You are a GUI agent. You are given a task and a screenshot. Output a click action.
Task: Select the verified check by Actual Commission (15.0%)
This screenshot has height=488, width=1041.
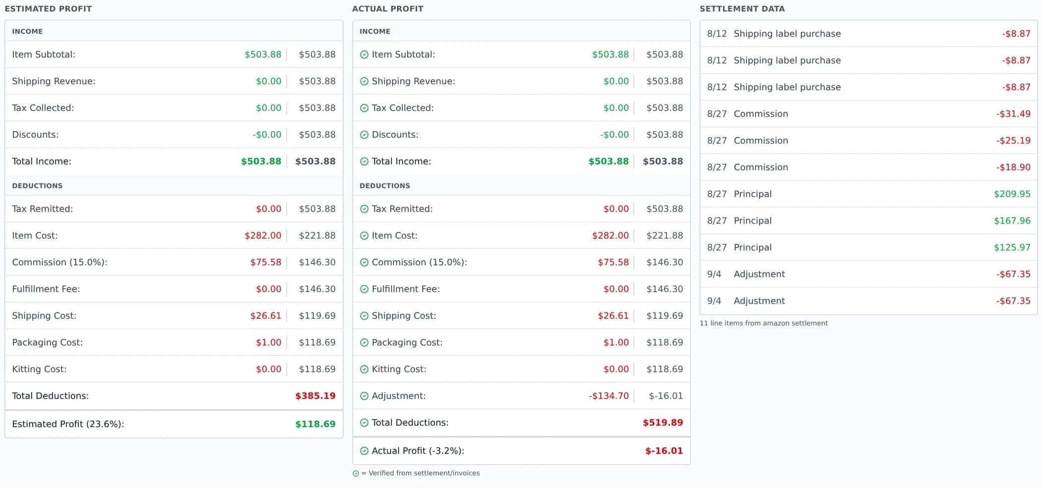click(364, 263)
